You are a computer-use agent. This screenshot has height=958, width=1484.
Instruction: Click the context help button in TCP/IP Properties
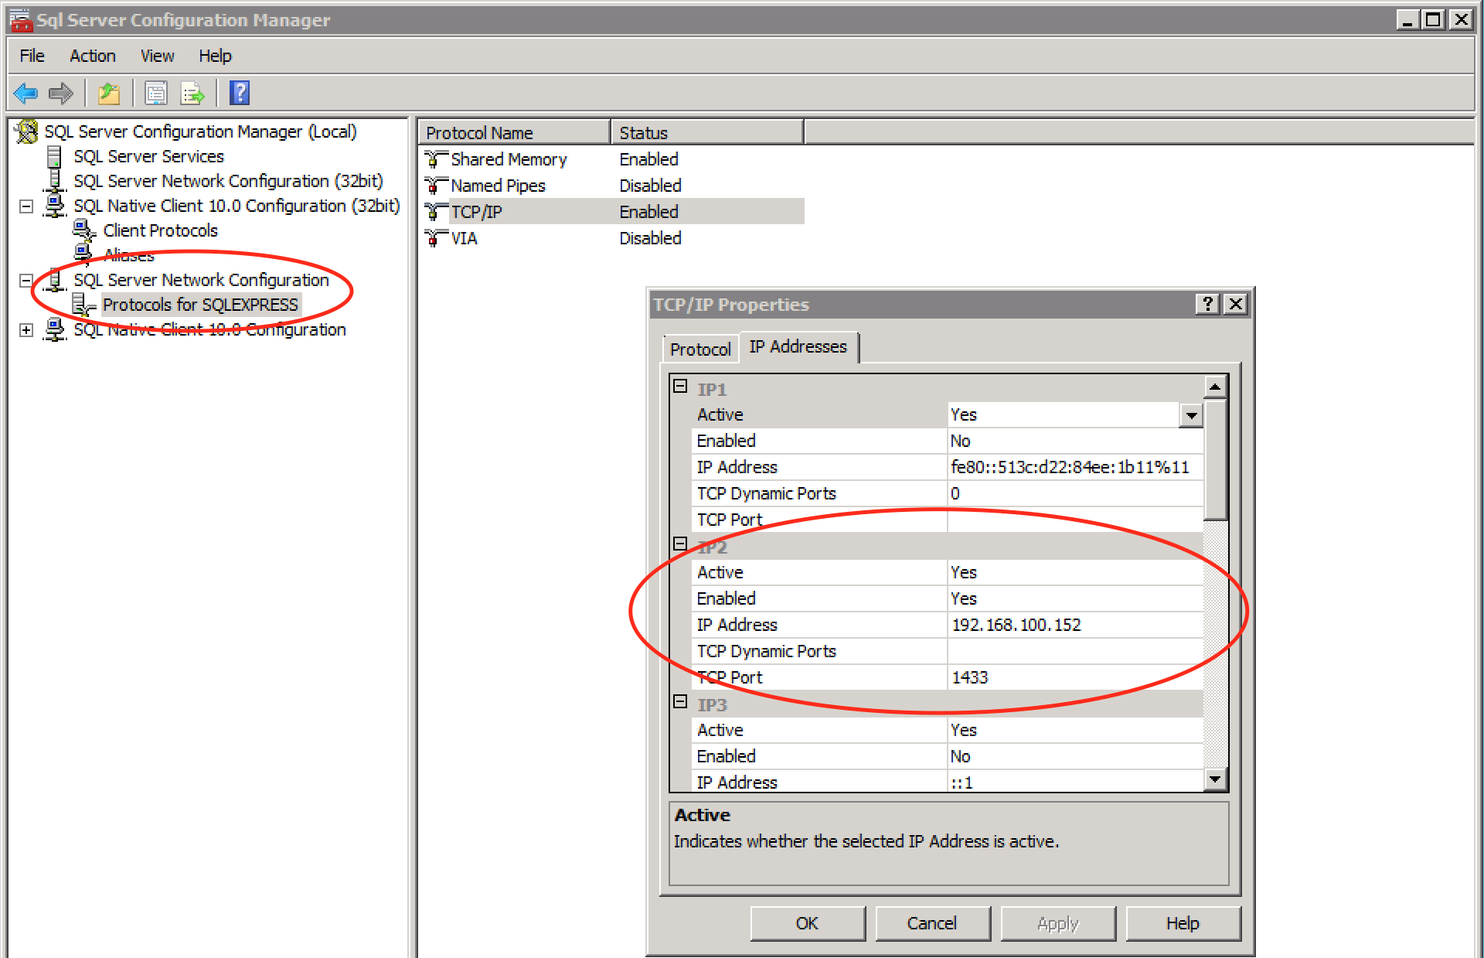(x=1207, y=304)
